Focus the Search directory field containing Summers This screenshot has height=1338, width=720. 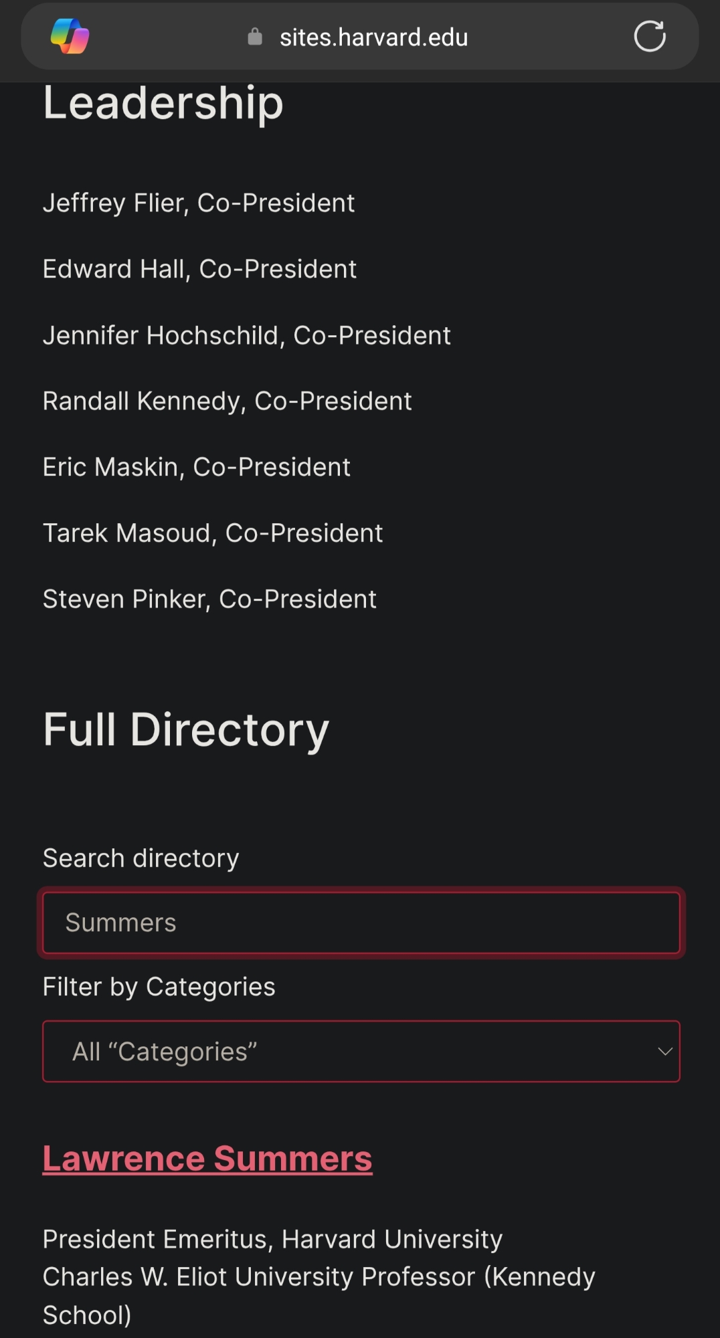click(x=361, y=923)
